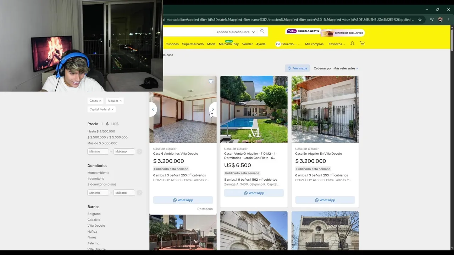Open the pool house listing photo

click(254, 109)
